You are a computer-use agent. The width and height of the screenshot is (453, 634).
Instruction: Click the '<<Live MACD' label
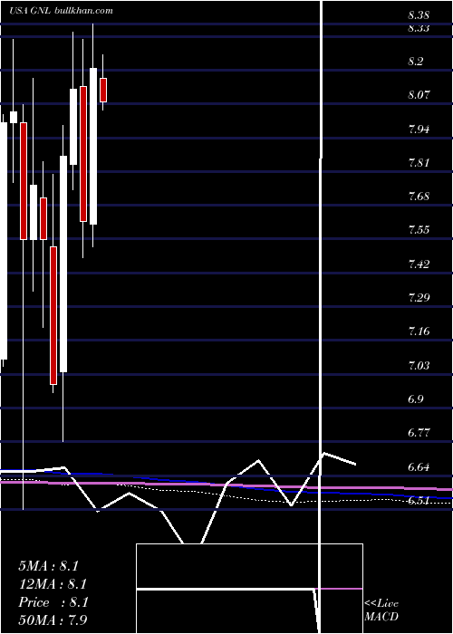click(381, 610)
